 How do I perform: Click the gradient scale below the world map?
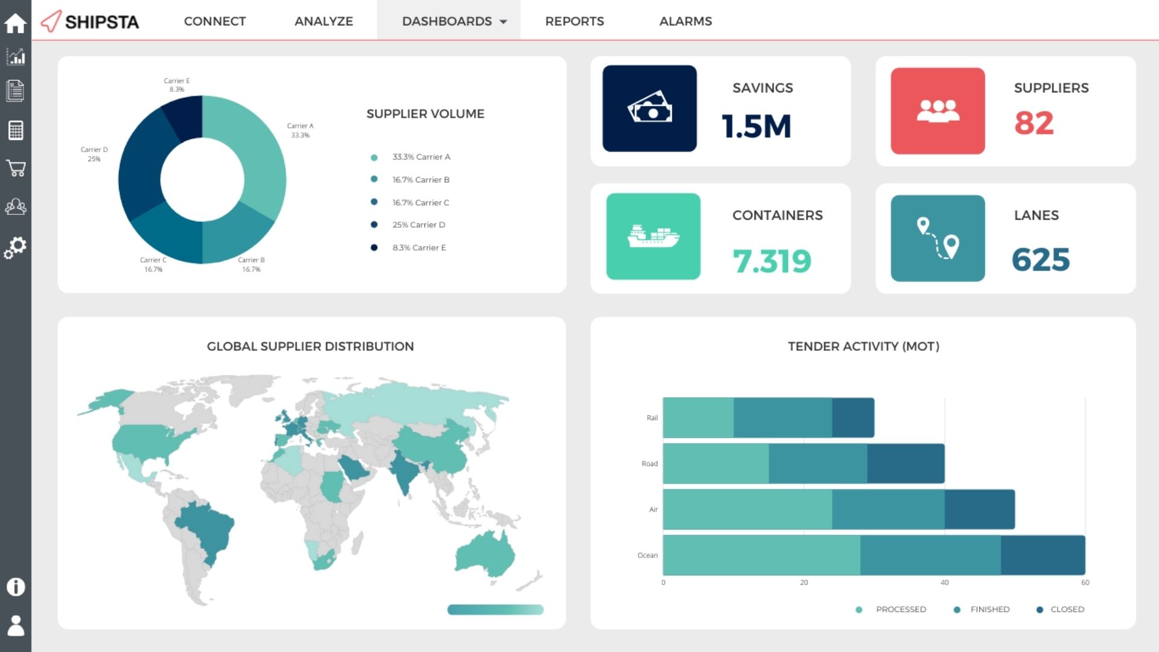(x=496, y=610)
